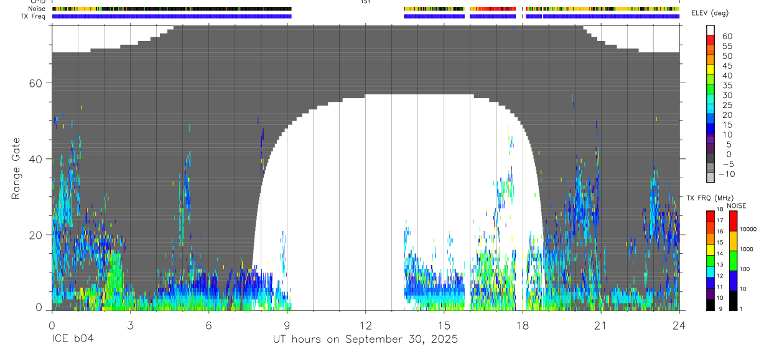Click the 'TX Freq' row label

click(x=34, y=16)
